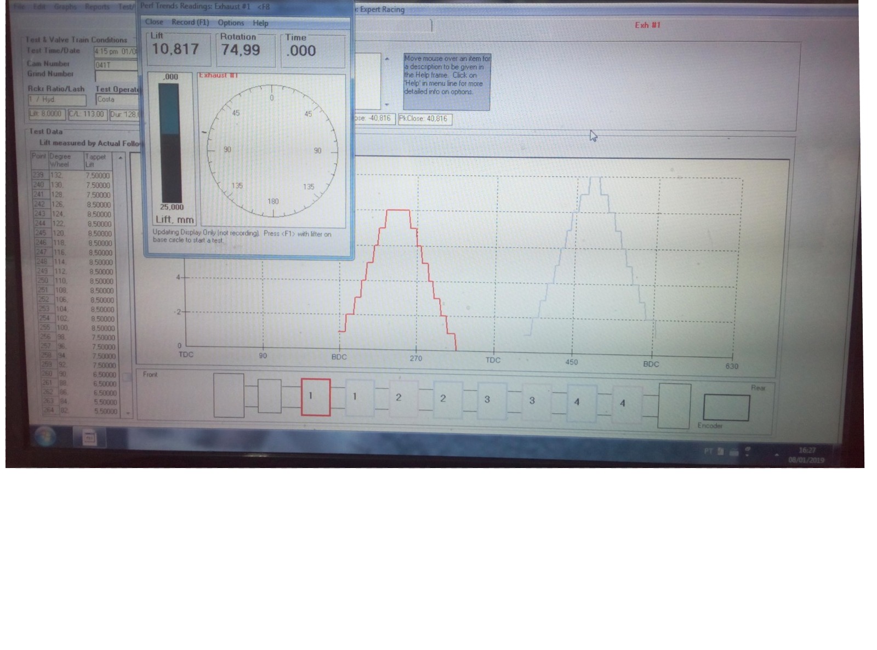Click the comments box scroll down arrow

[387, 104]
